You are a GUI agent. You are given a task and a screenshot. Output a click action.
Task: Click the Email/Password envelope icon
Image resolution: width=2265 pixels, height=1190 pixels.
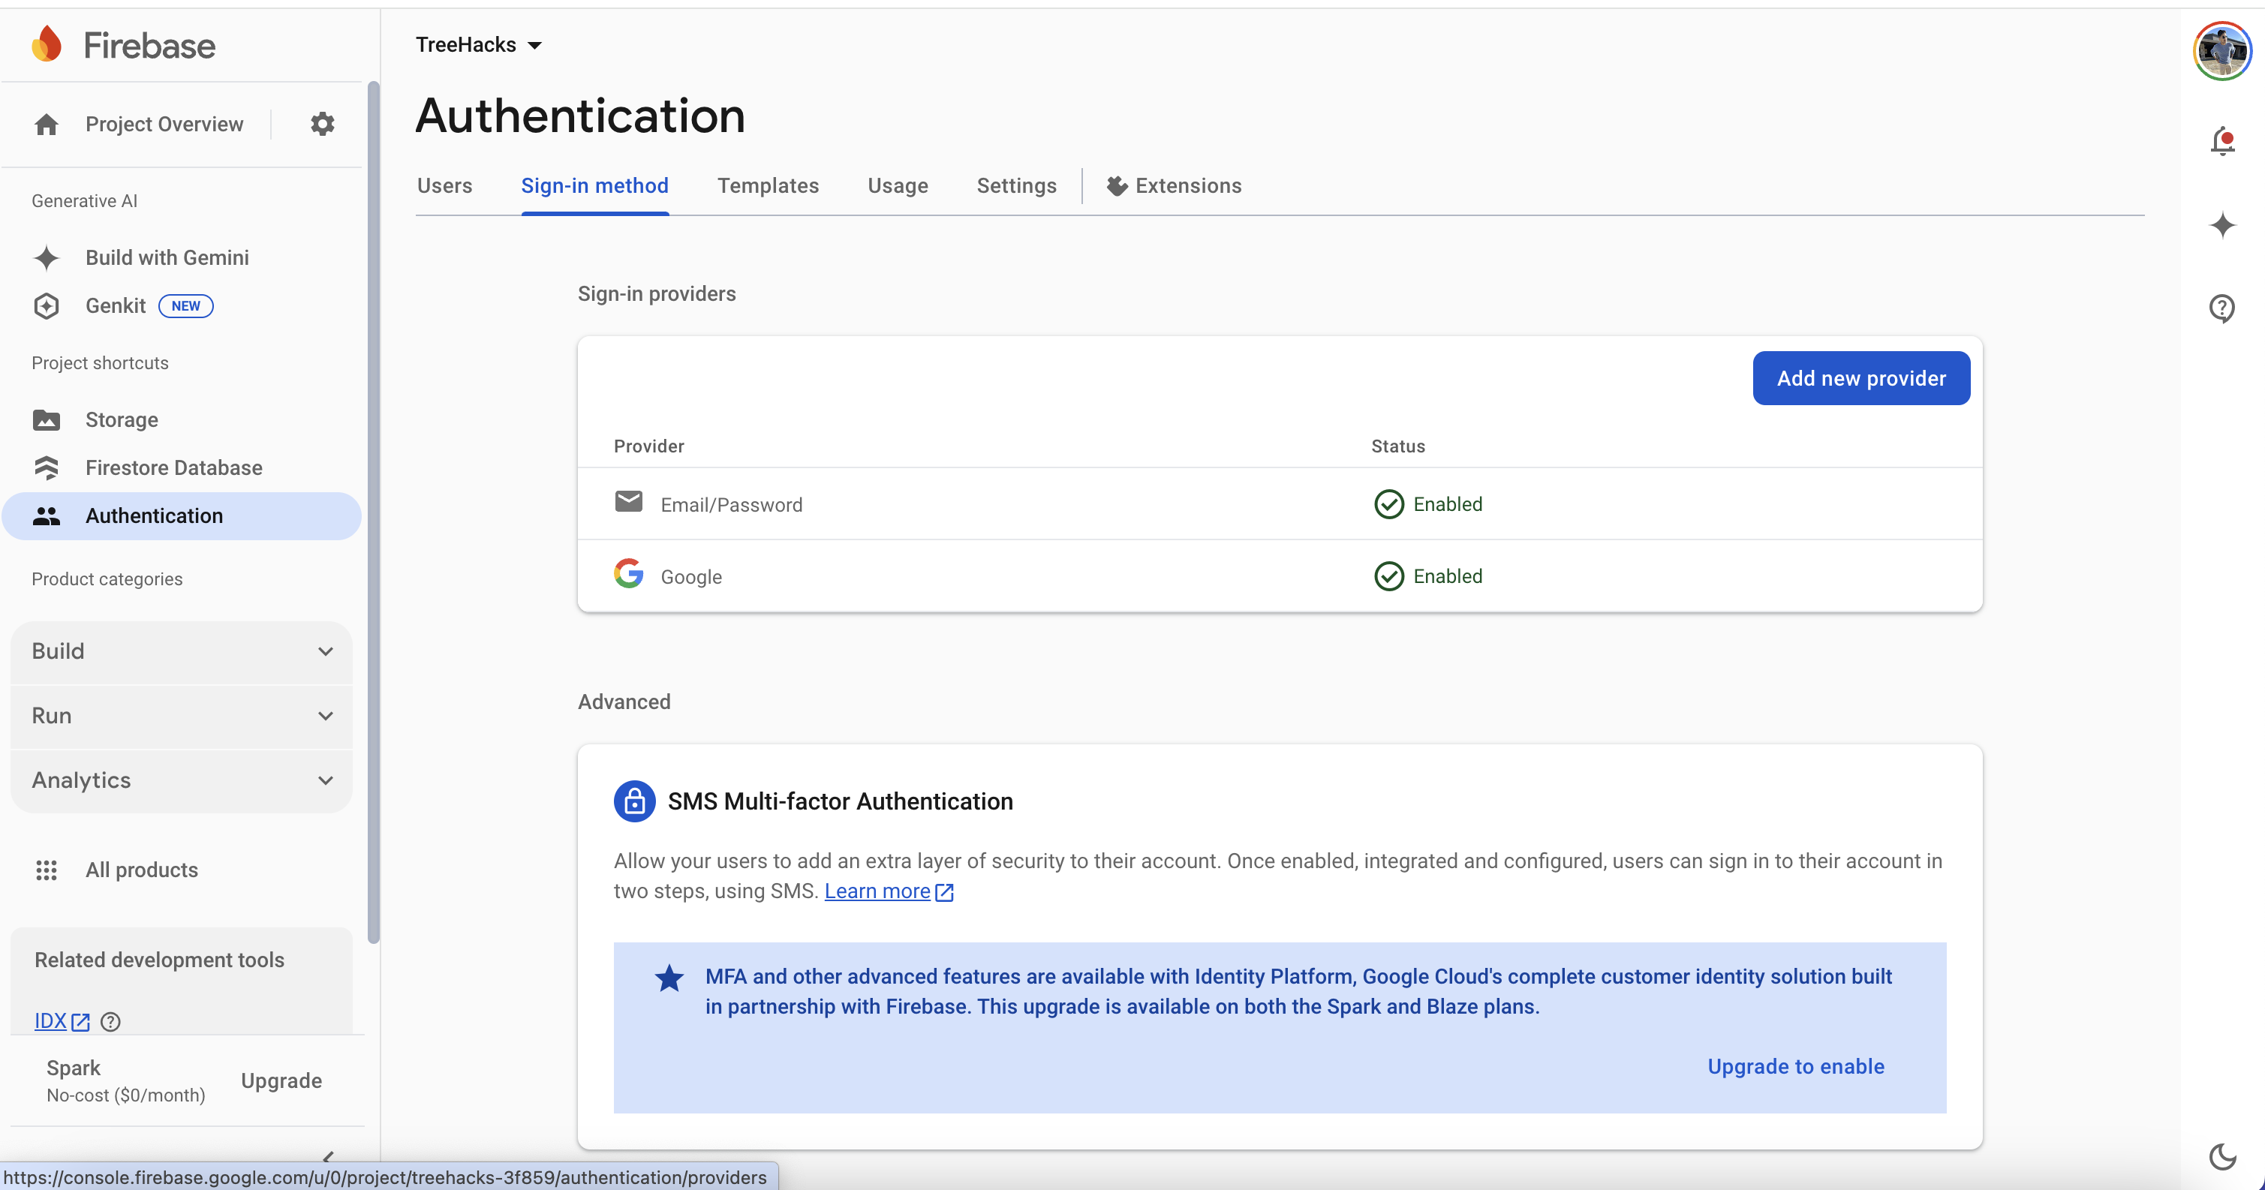point(628,503)
